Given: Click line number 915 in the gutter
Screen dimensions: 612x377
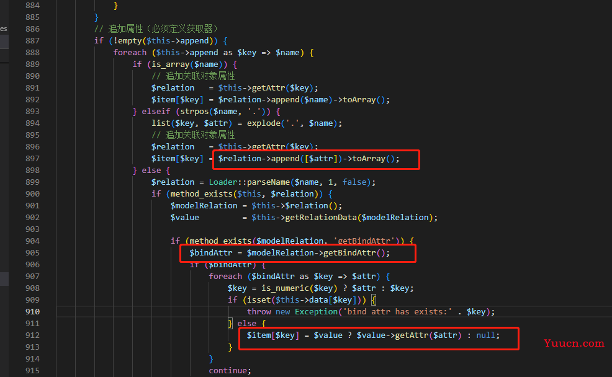Looking at the screenshot, I should coord(32,370).
